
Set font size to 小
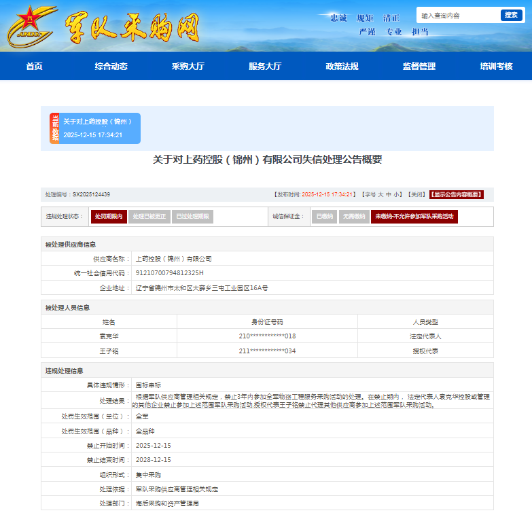click(396, 194)
